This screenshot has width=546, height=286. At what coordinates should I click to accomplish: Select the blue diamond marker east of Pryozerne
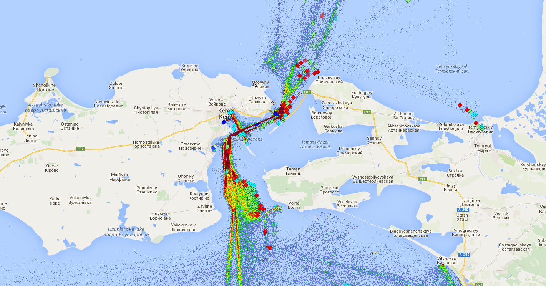pyautogui.click(x=213, y=148)
